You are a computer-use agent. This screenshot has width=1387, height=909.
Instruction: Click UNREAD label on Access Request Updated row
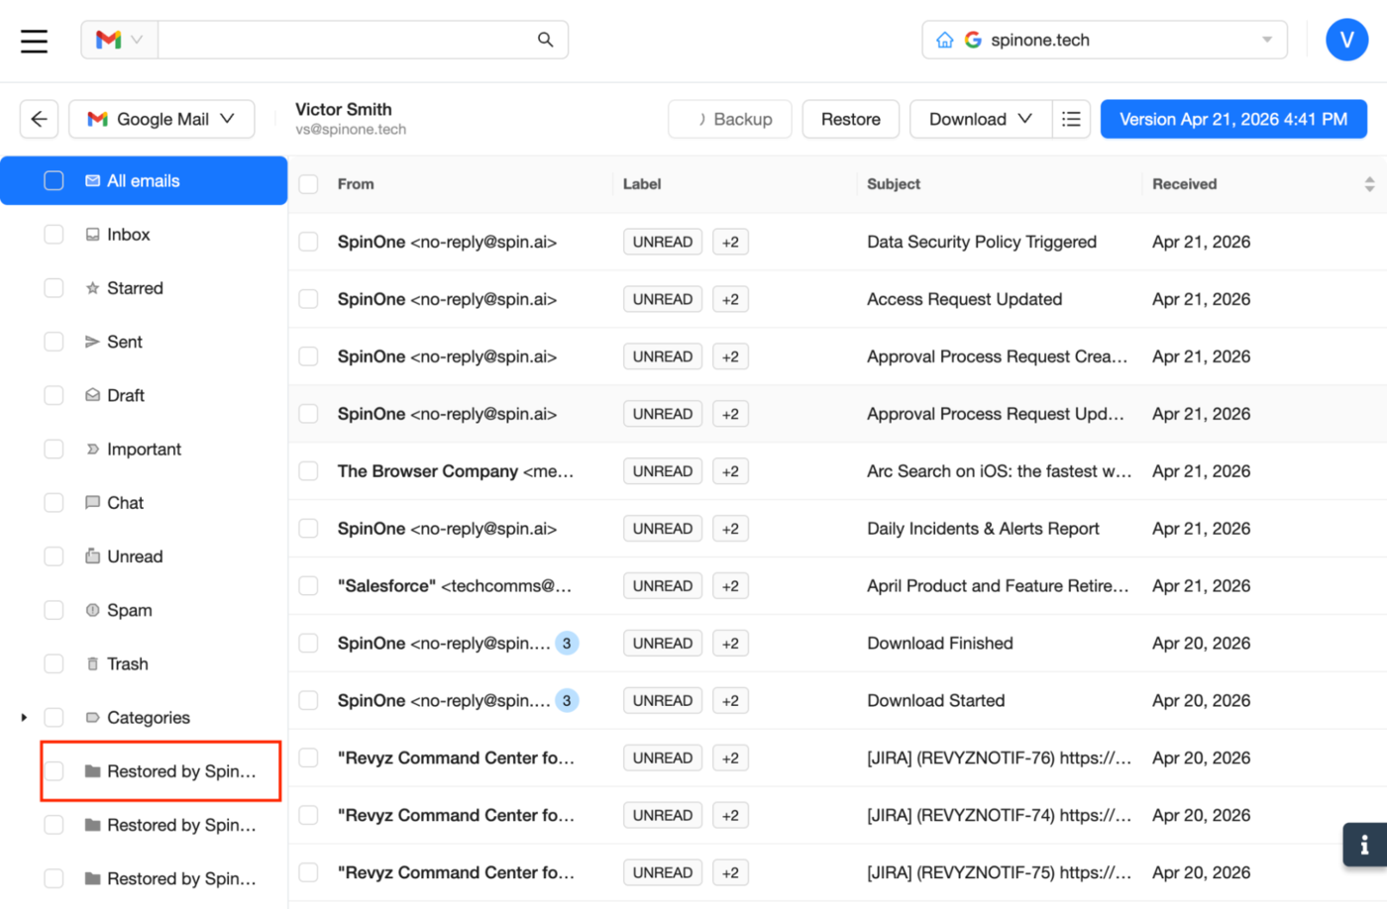pos(663,299)
